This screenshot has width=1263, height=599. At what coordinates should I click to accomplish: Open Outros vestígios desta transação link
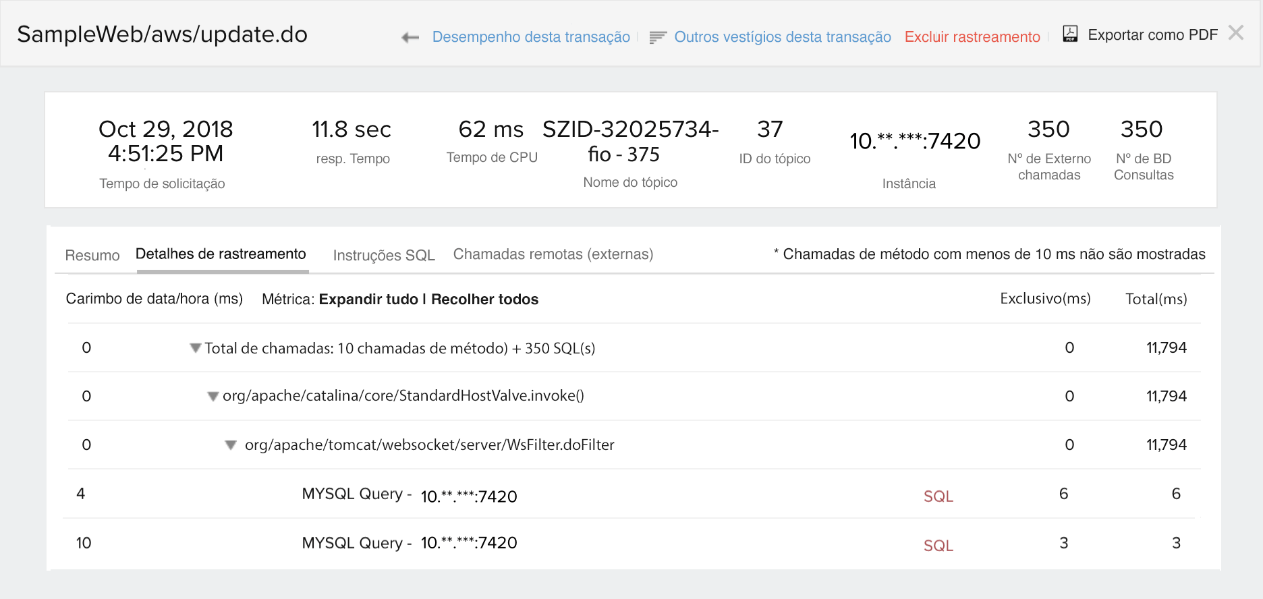click(783, 37)
